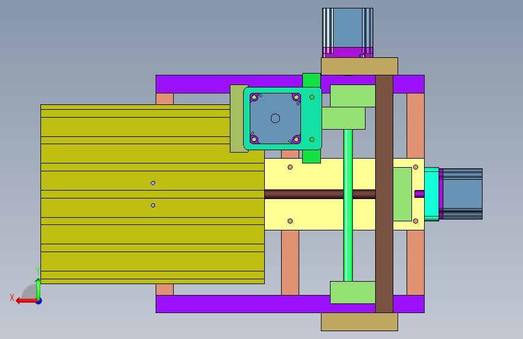Click the lower-right salmon screw on the yellow plate
The width and height of the screenshot is (523, 339).
pyautogui.click(x=416, y=221)
